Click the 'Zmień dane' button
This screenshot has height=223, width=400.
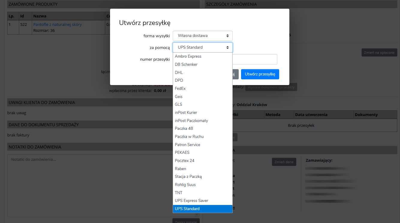pos(284,162)
